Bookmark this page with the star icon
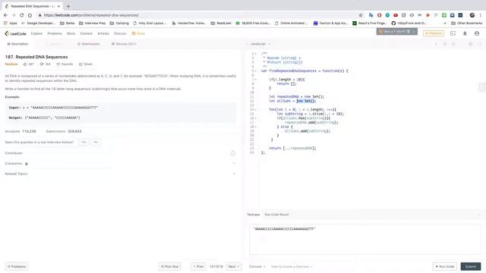The width and height of the screenshot is (486, 273). (361, 15)
